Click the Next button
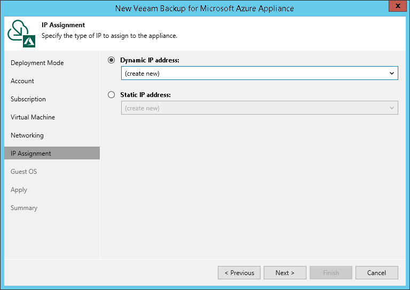 click(x=285, y=273)
